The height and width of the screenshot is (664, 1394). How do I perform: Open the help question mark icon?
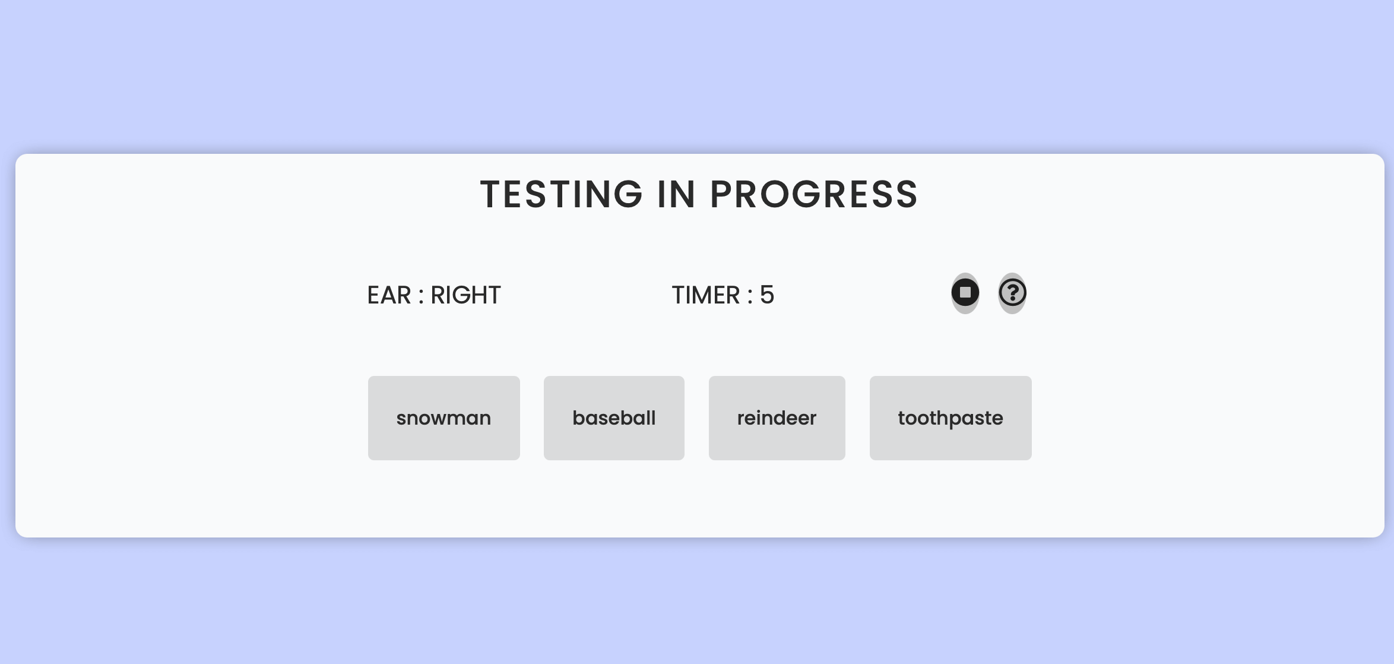point(1012,293)
